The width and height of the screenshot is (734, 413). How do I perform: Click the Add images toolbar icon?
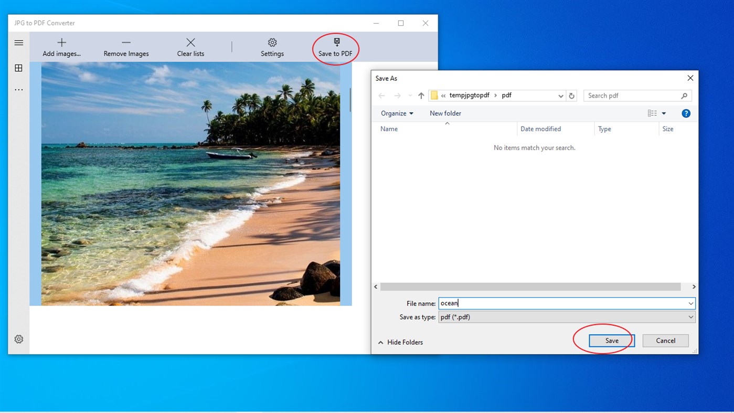(61, 43)
